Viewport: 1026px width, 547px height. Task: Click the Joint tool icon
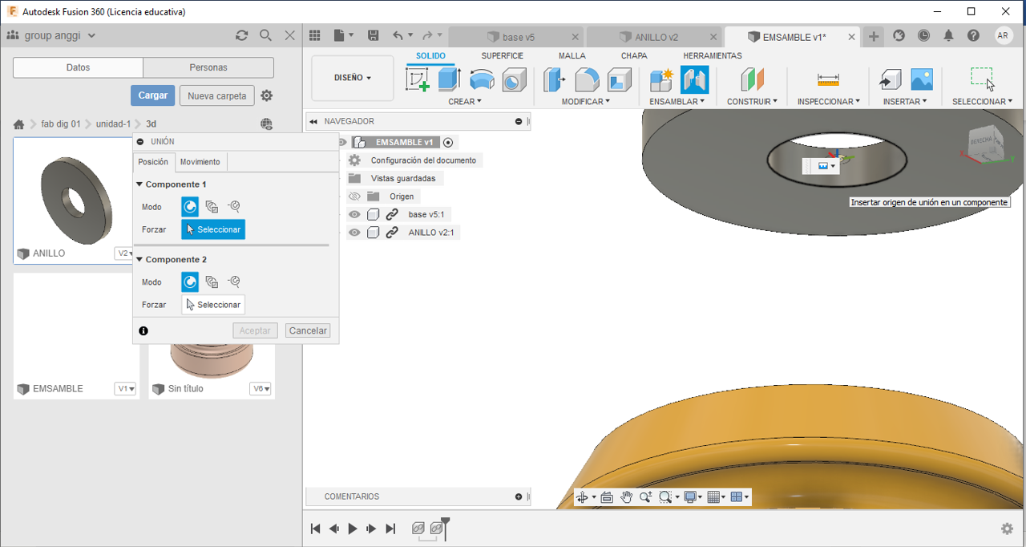click(x=694, y=79)
